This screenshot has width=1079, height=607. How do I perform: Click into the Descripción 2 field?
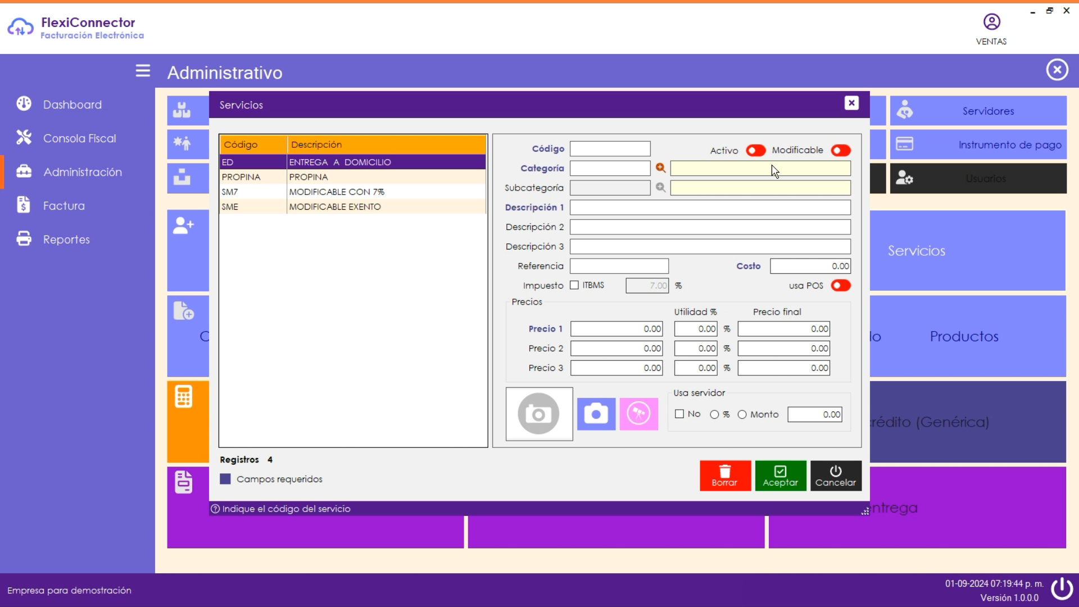(710, 227)
